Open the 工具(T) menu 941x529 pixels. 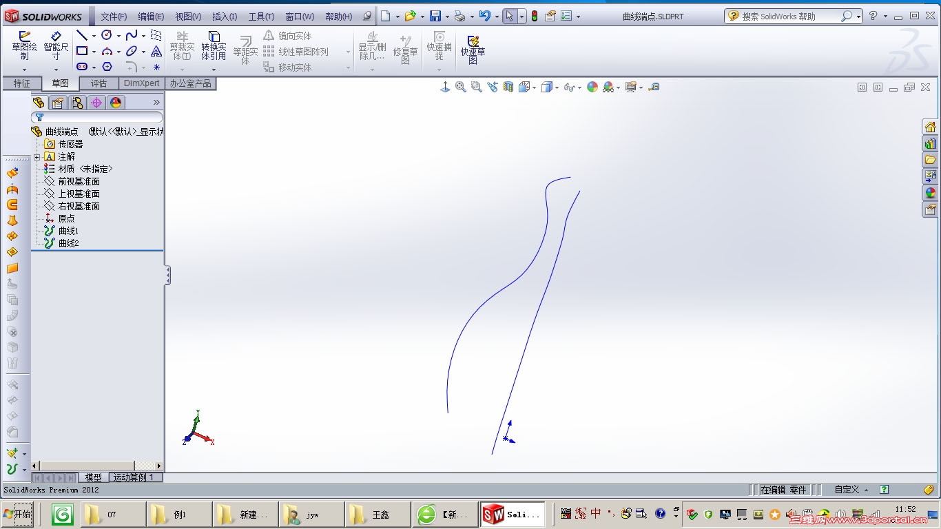261,17
